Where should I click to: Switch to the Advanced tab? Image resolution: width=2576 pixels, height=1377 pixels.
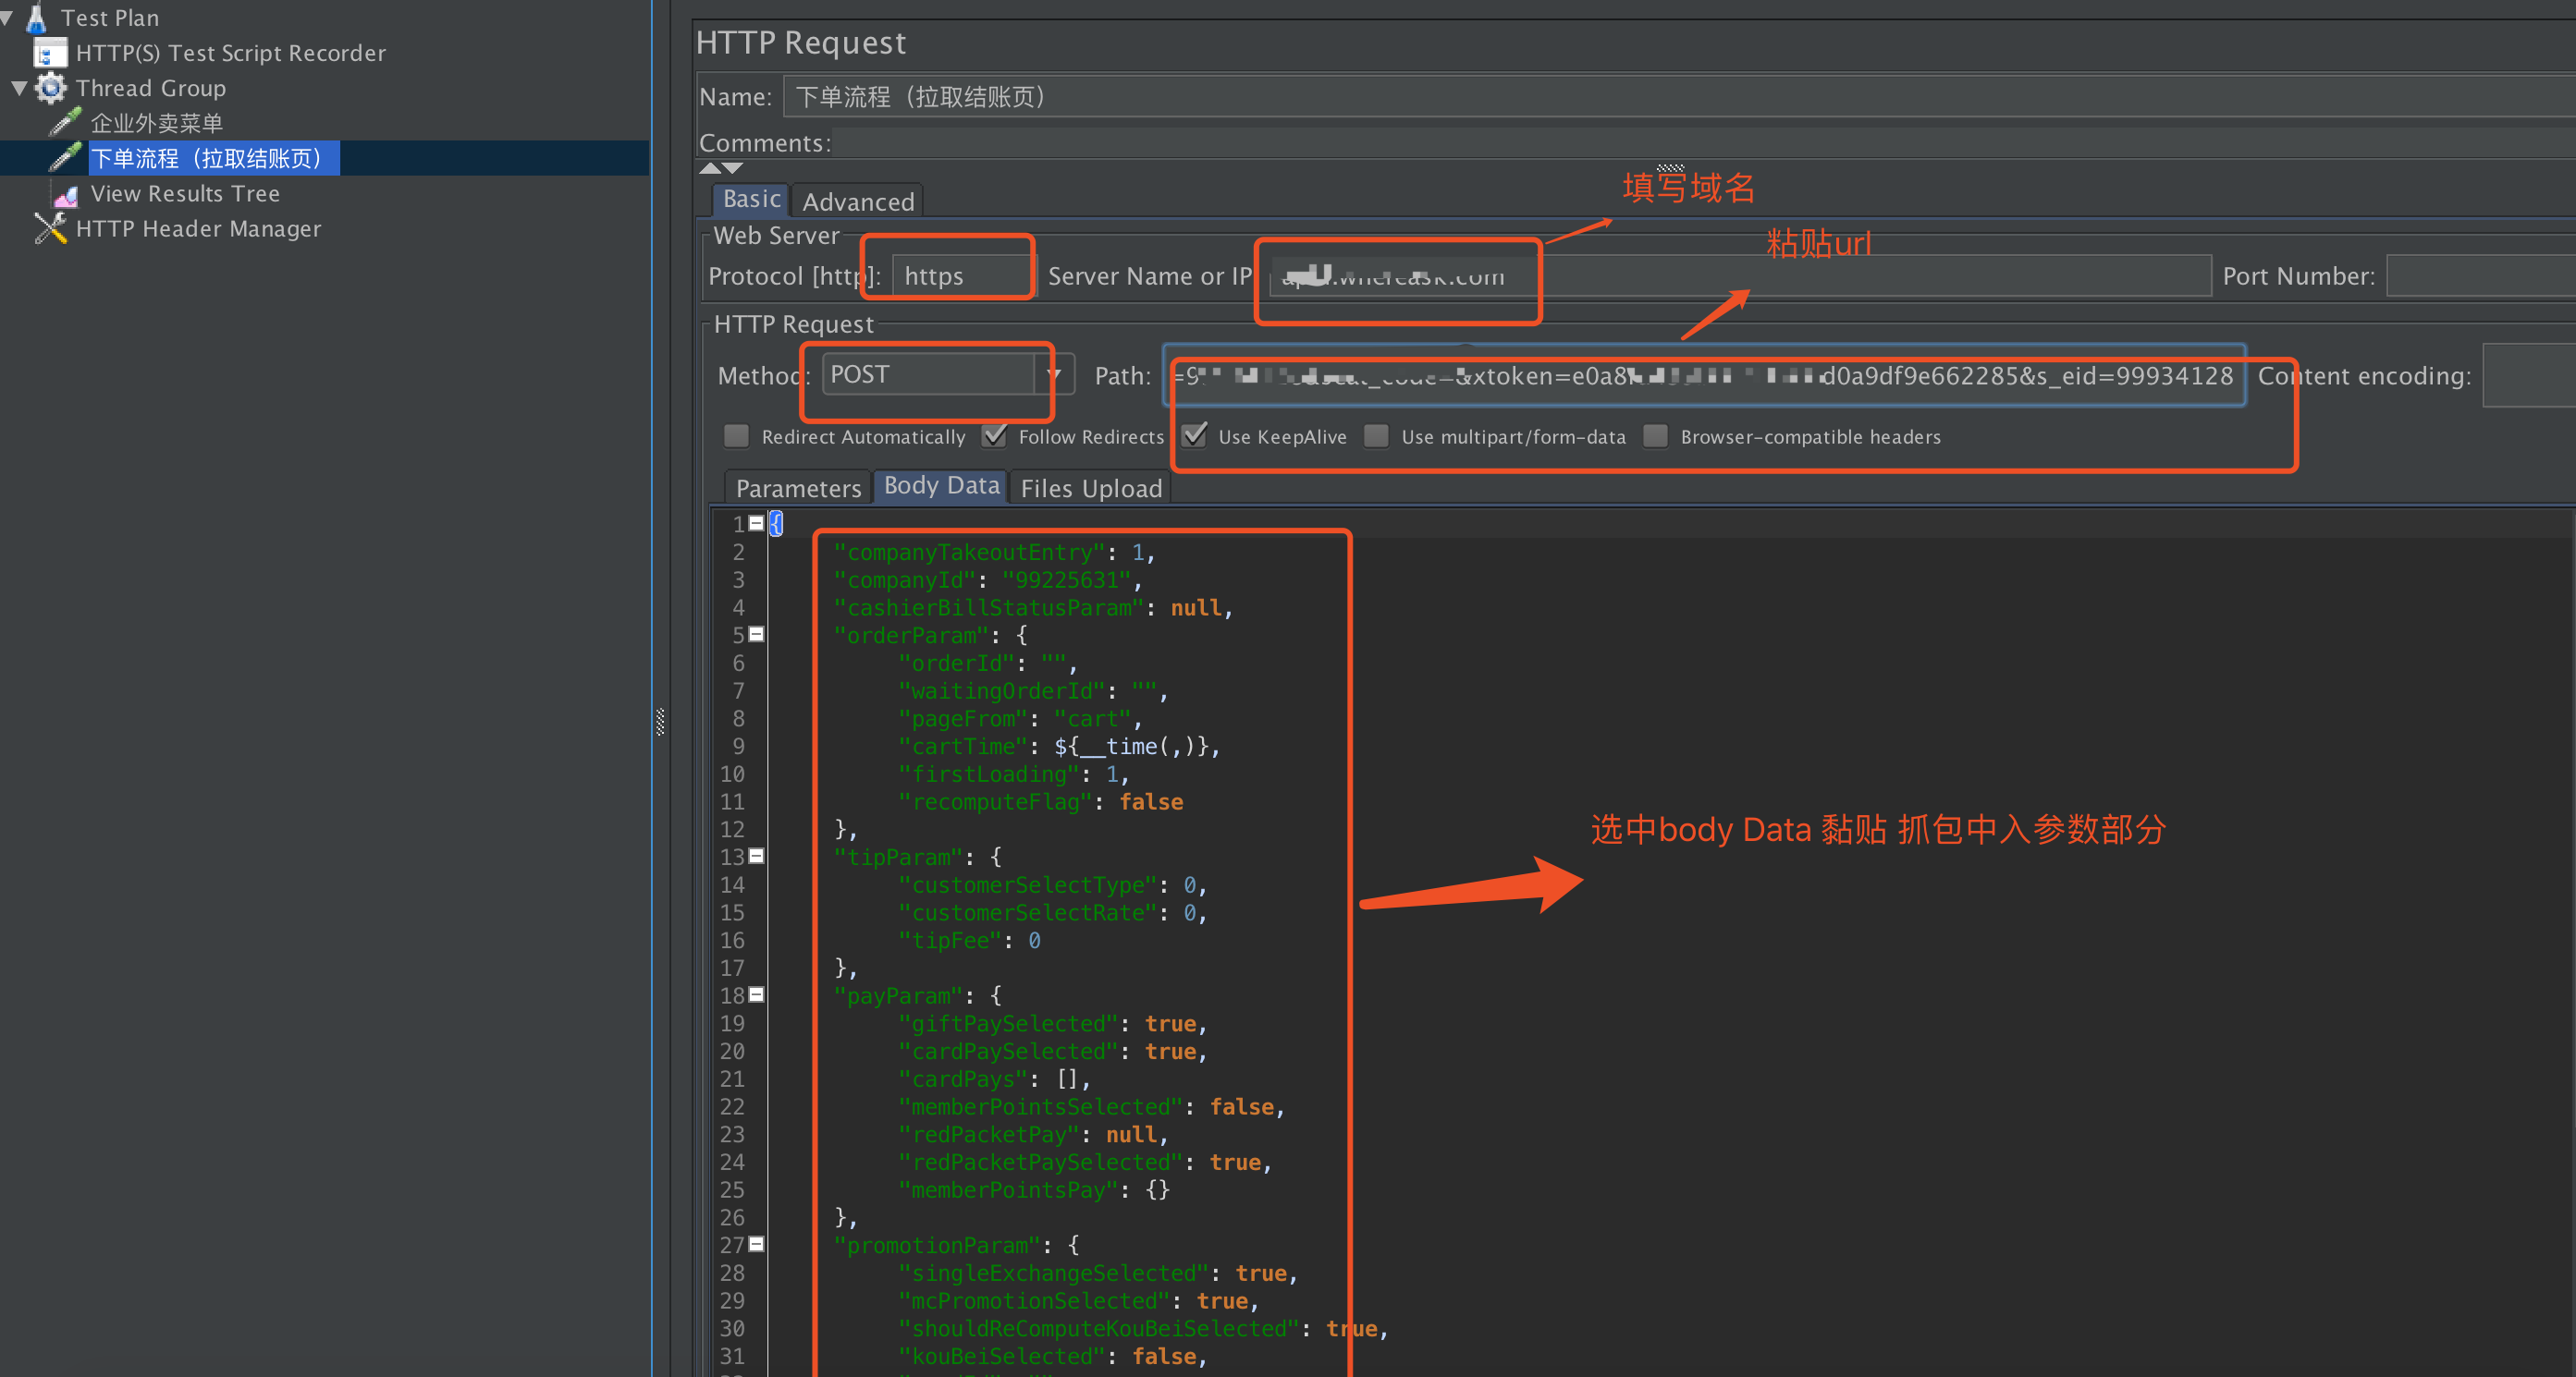858,201
